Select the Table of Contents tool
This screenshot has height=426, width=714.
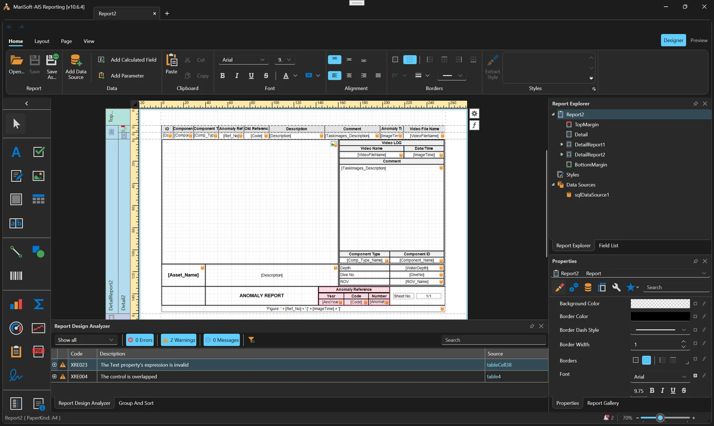16,403
